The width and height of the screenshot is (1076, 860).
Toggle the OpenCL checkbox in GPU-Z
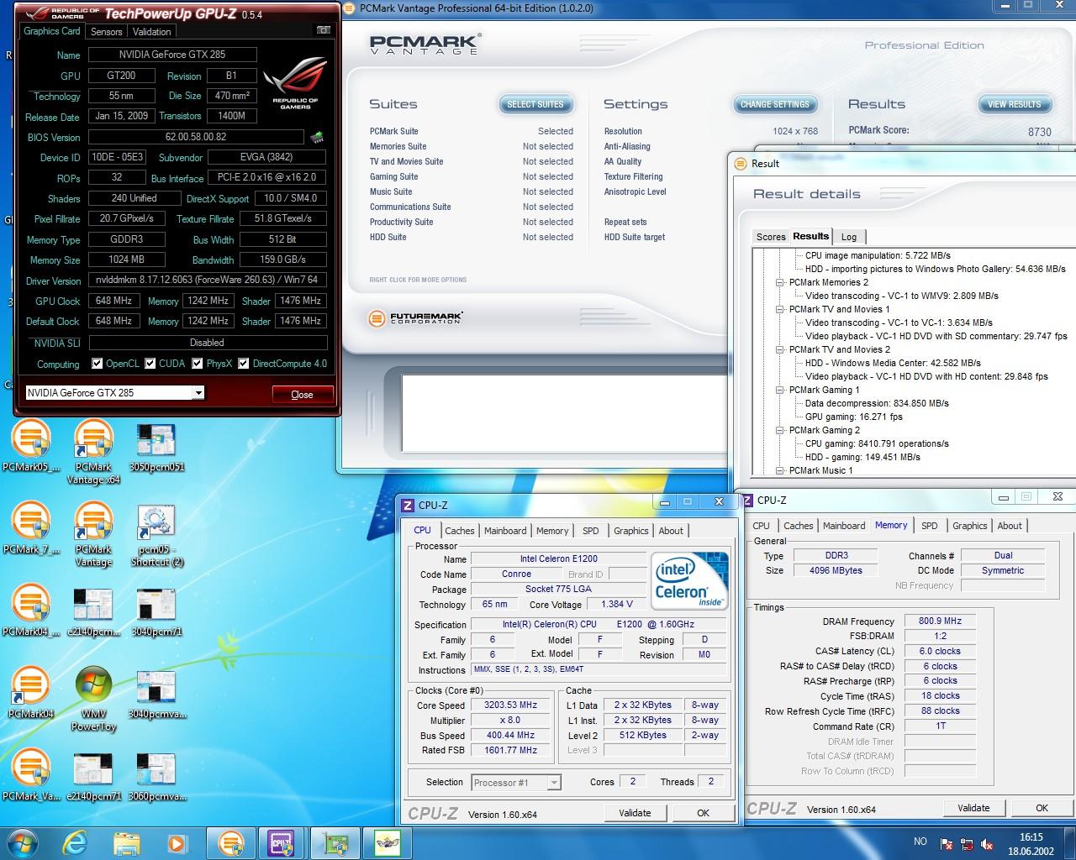98,364
